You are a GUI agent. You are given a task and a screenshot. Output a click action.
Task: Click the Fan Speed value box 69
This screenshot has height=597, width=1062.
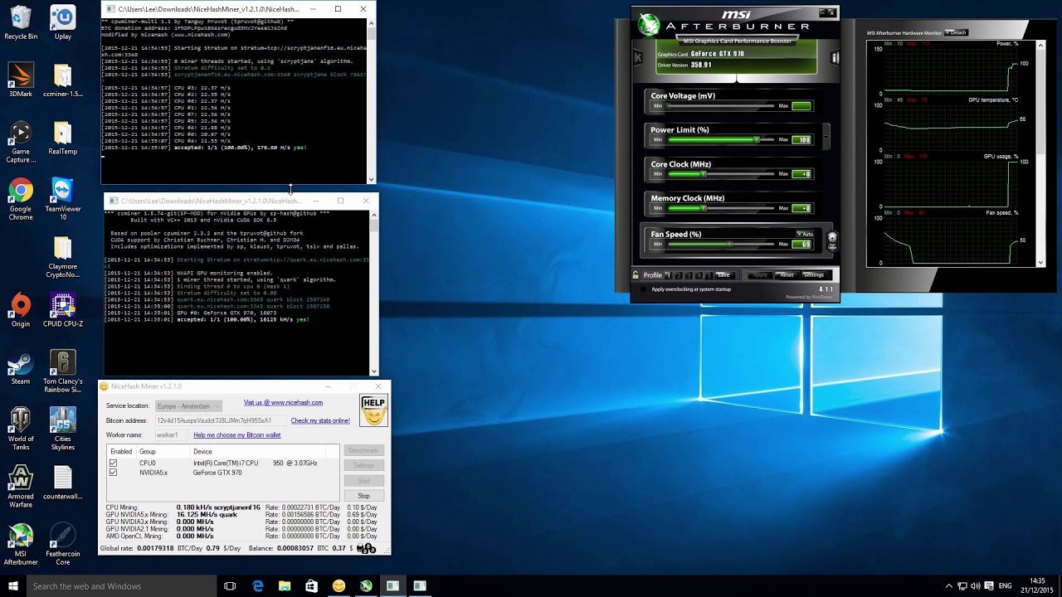pyautogui.click(x=801, y=245)
